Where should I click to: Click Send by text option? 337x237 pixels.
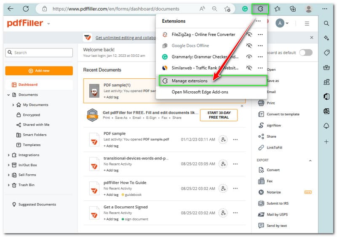point(277,226)
